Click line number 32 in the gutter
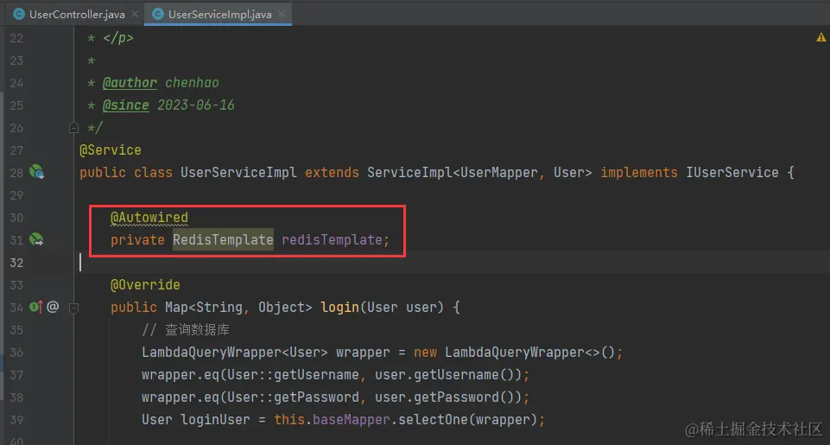830x445 pixels. pyautogui.click(x=16, y=262)
